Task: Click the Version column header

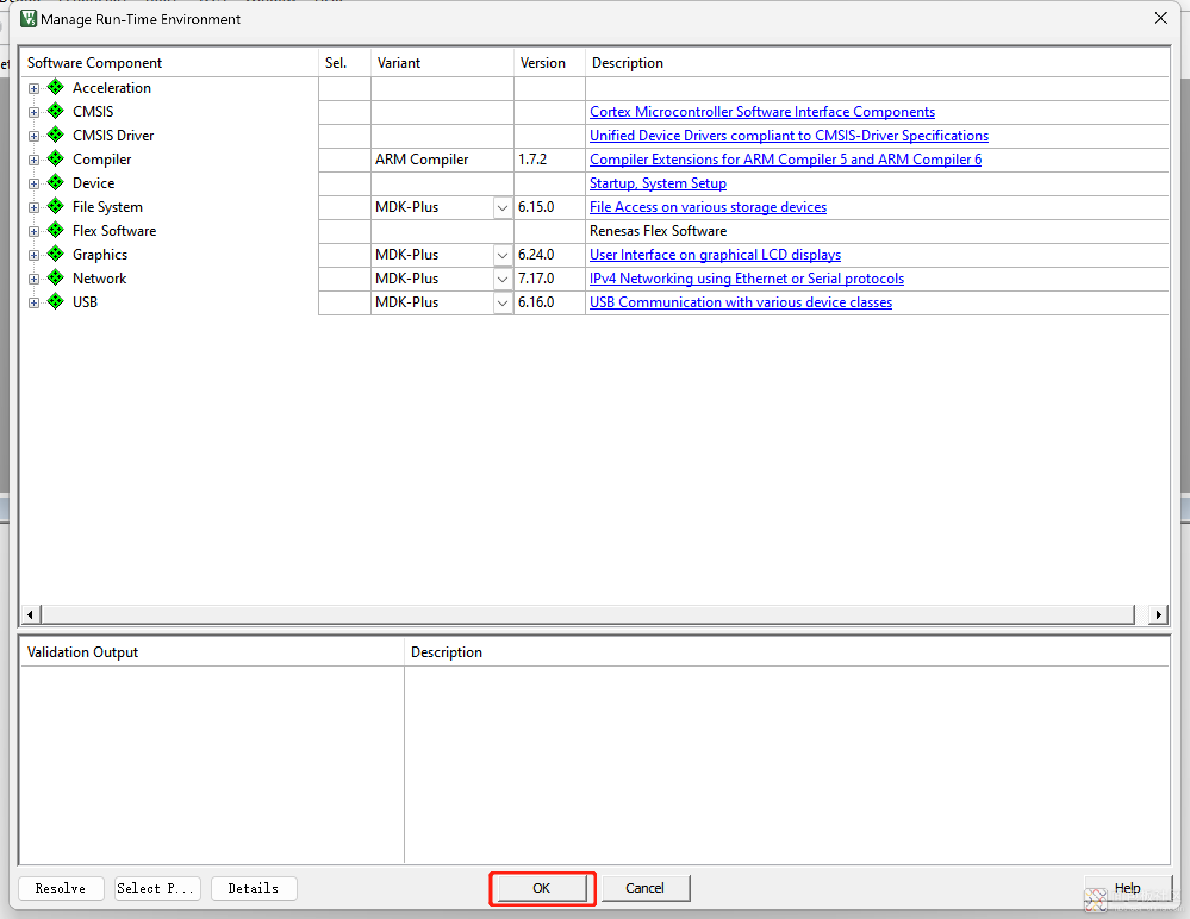Action: point(550,63)
